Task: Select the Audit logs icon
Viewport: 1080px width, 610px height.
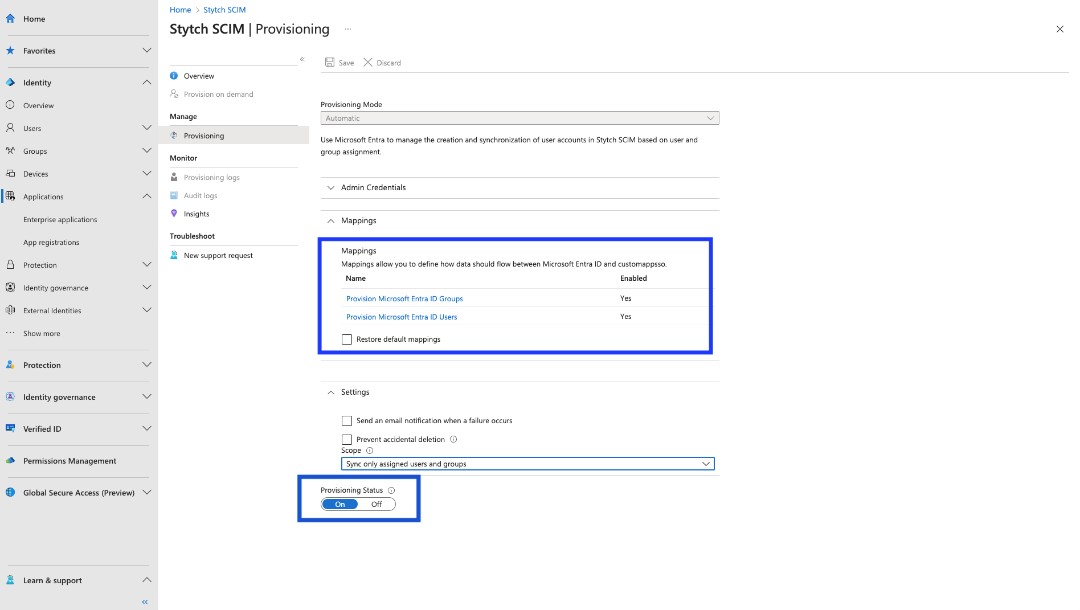Action: coord(174,195)
